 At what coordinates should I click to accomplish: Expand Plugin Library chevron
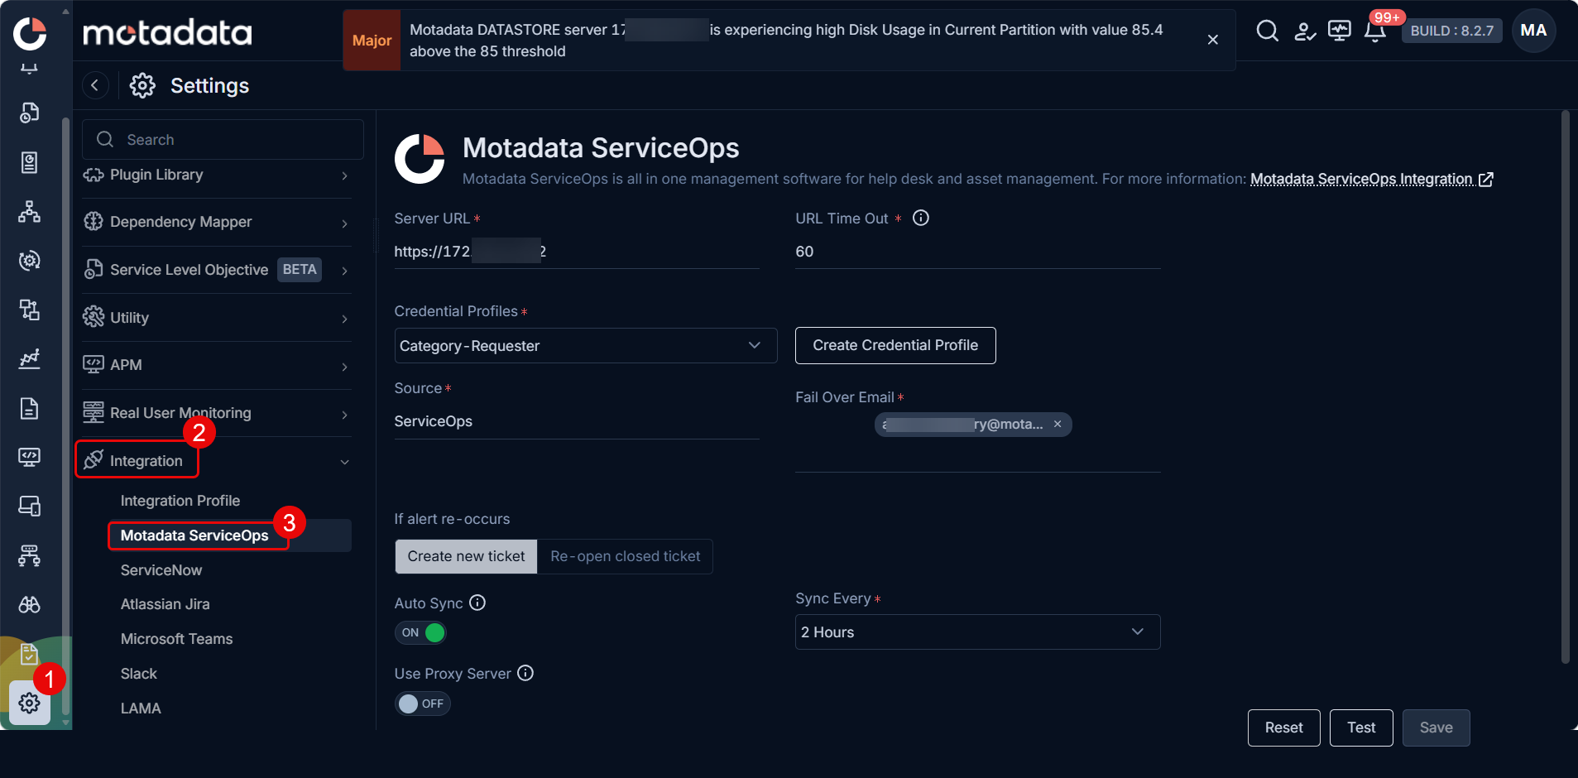point(344,175)
